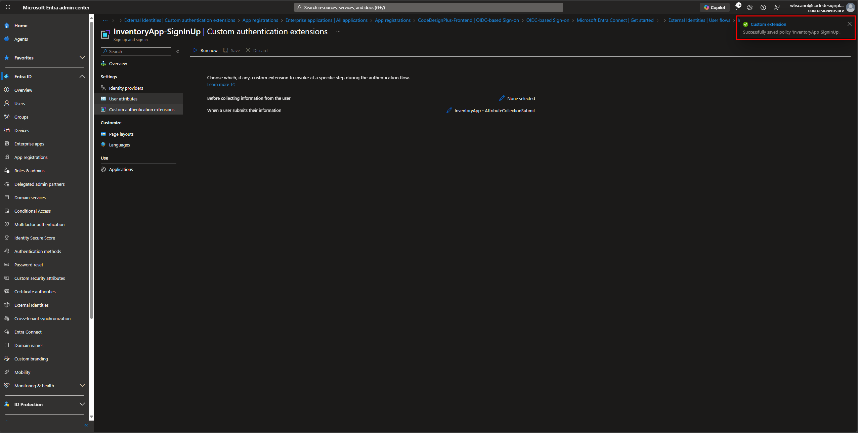Expand the breadcrumb ellipsis

tap(105, 20)
